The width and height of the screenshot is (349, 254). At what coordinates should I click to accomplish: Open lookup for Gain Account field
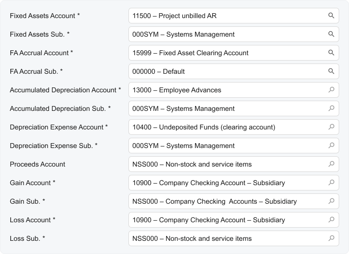click(x=331, y=183)
